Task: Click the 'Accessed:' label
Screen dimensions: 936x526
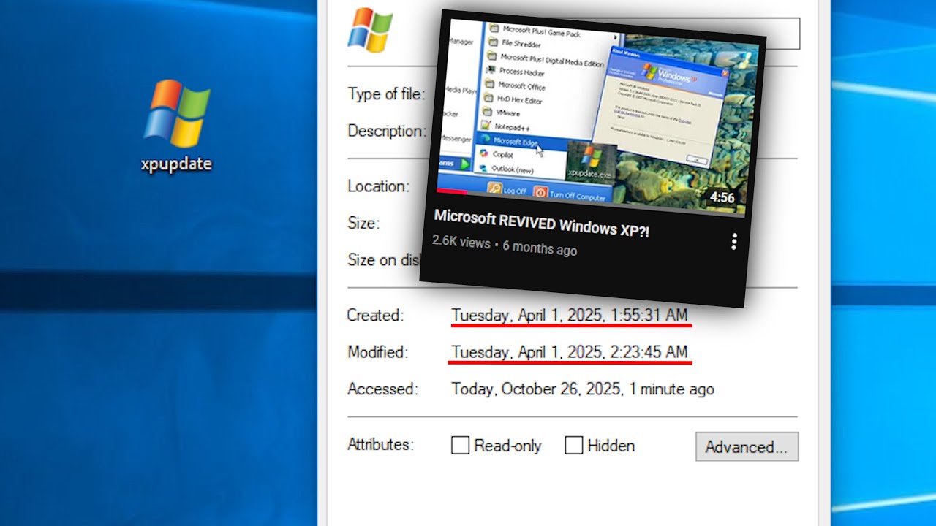Action: (x=382, y=389)
